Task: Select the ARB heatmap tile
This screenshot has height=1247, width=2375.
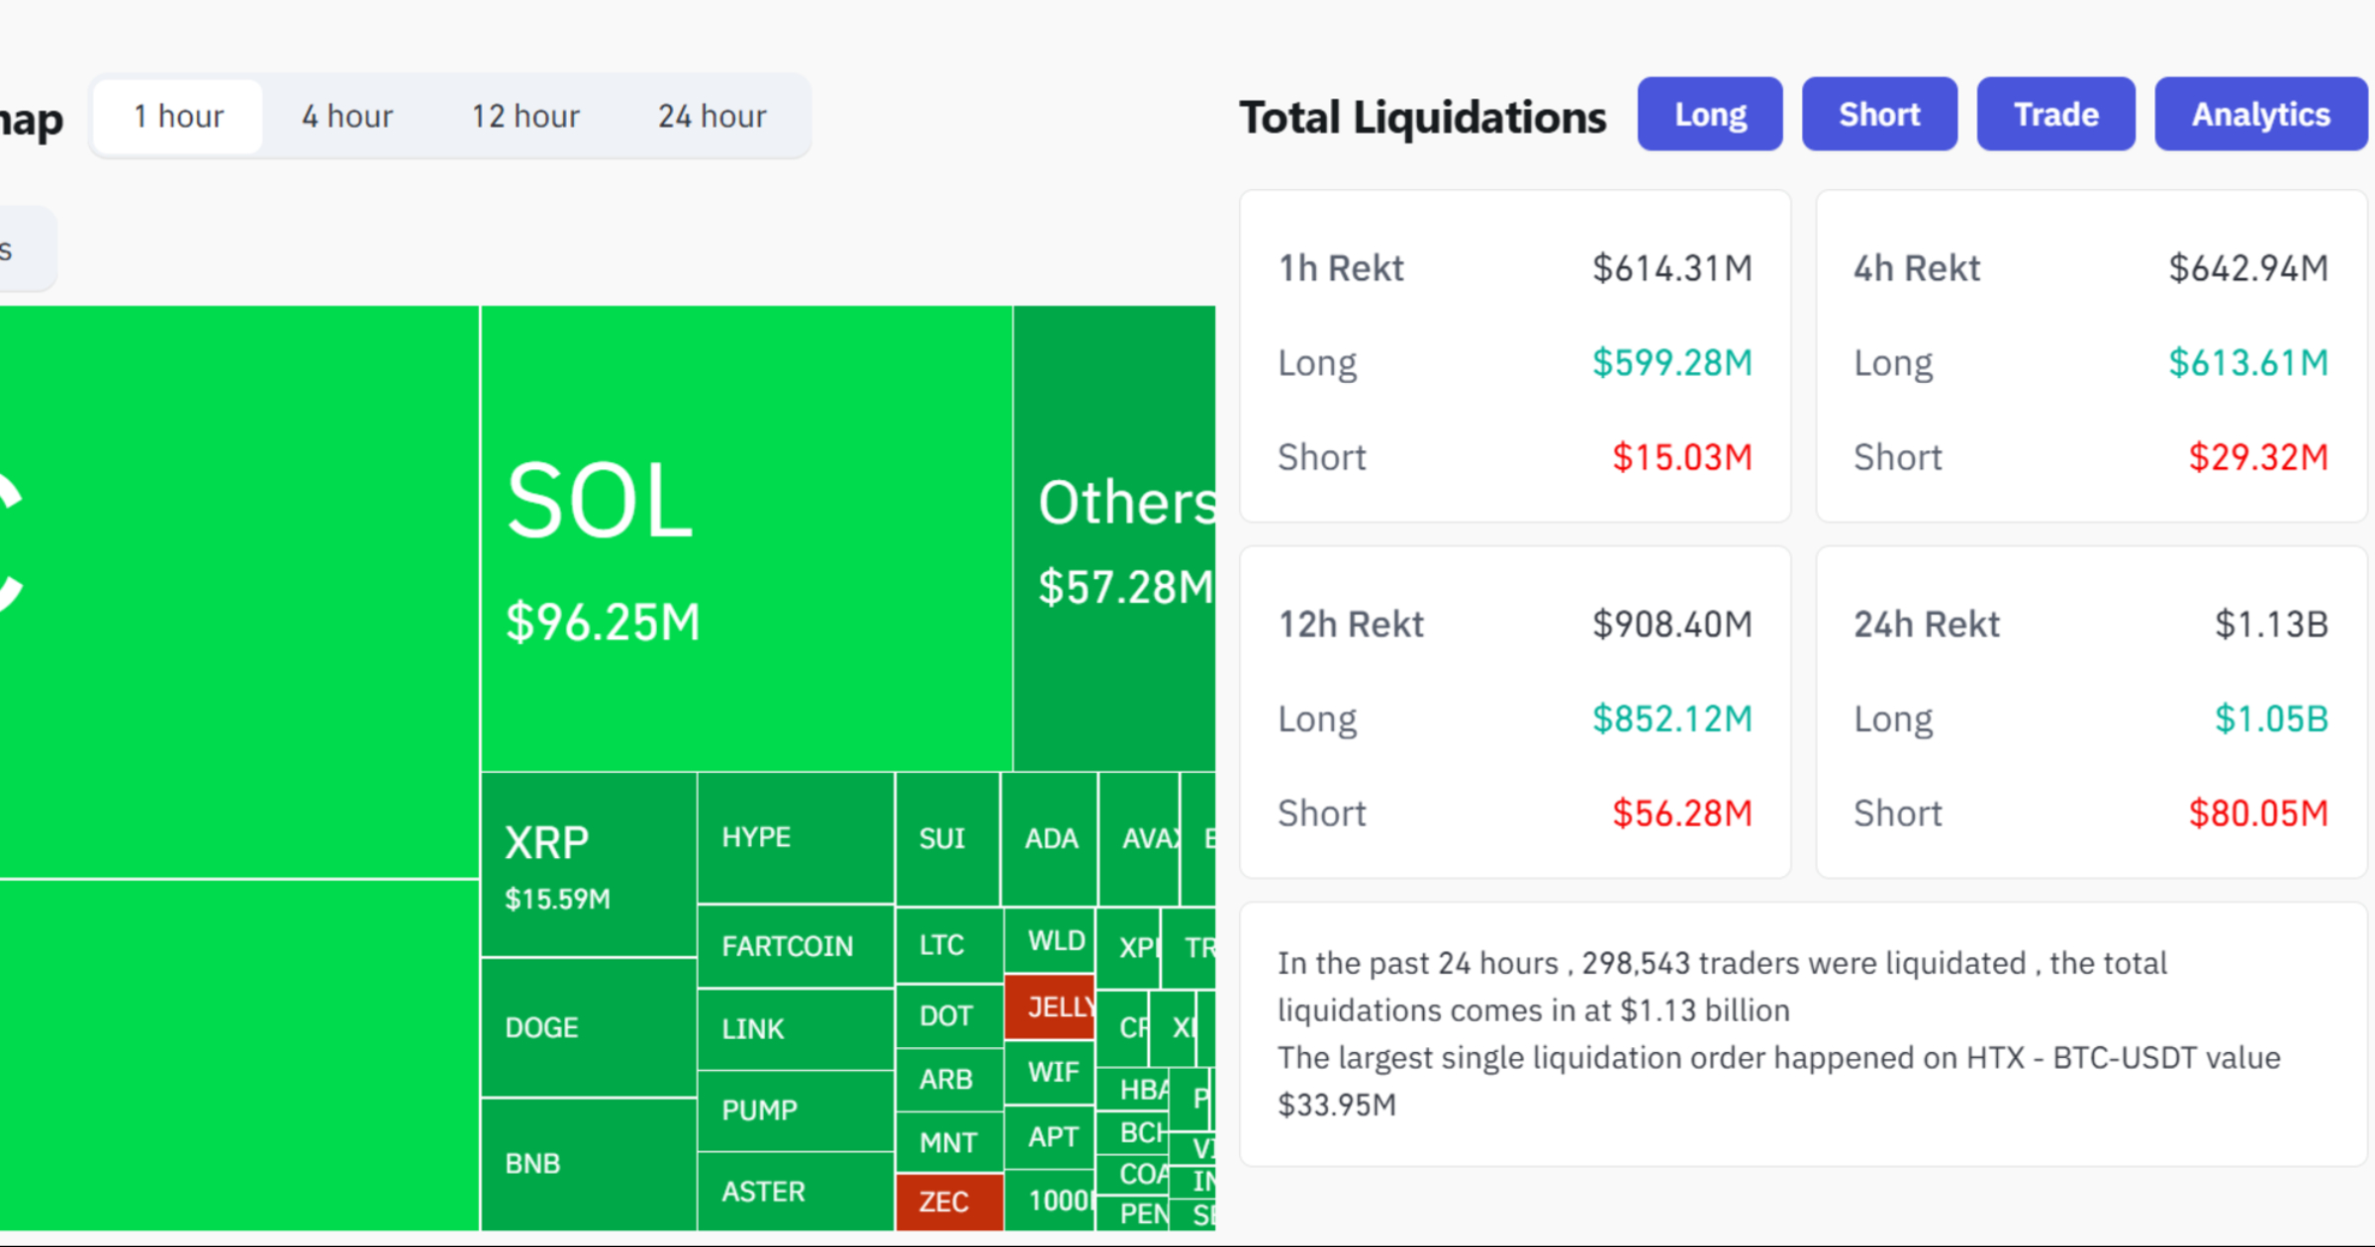Action: [948, 1080]
